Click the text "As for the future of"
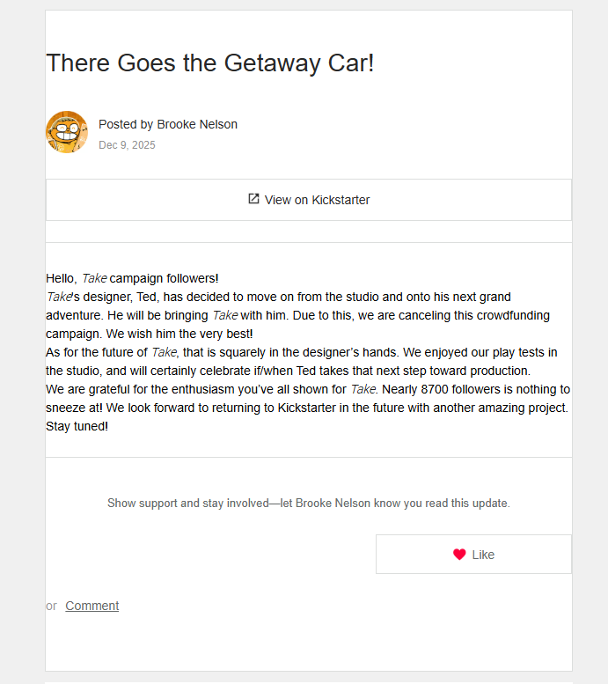This screenshot has width=608, height=684. (x=97, y=352)
